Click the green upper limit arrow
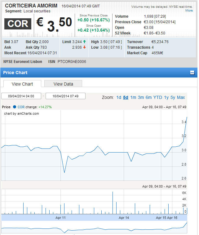199x235 pixels. pos(85,42)
